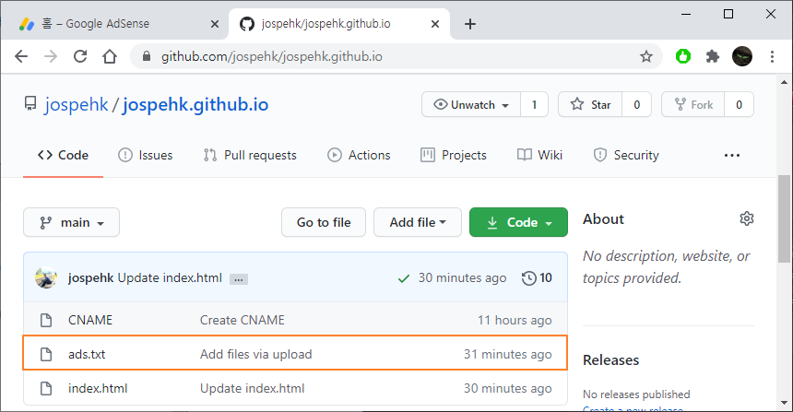Screen dimensions: 793x412
Task: Click the Unwatch dropdown button
Action: 471,105
